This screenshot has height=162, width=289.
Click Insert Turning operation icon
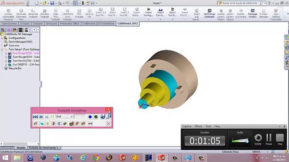[149, 9]
